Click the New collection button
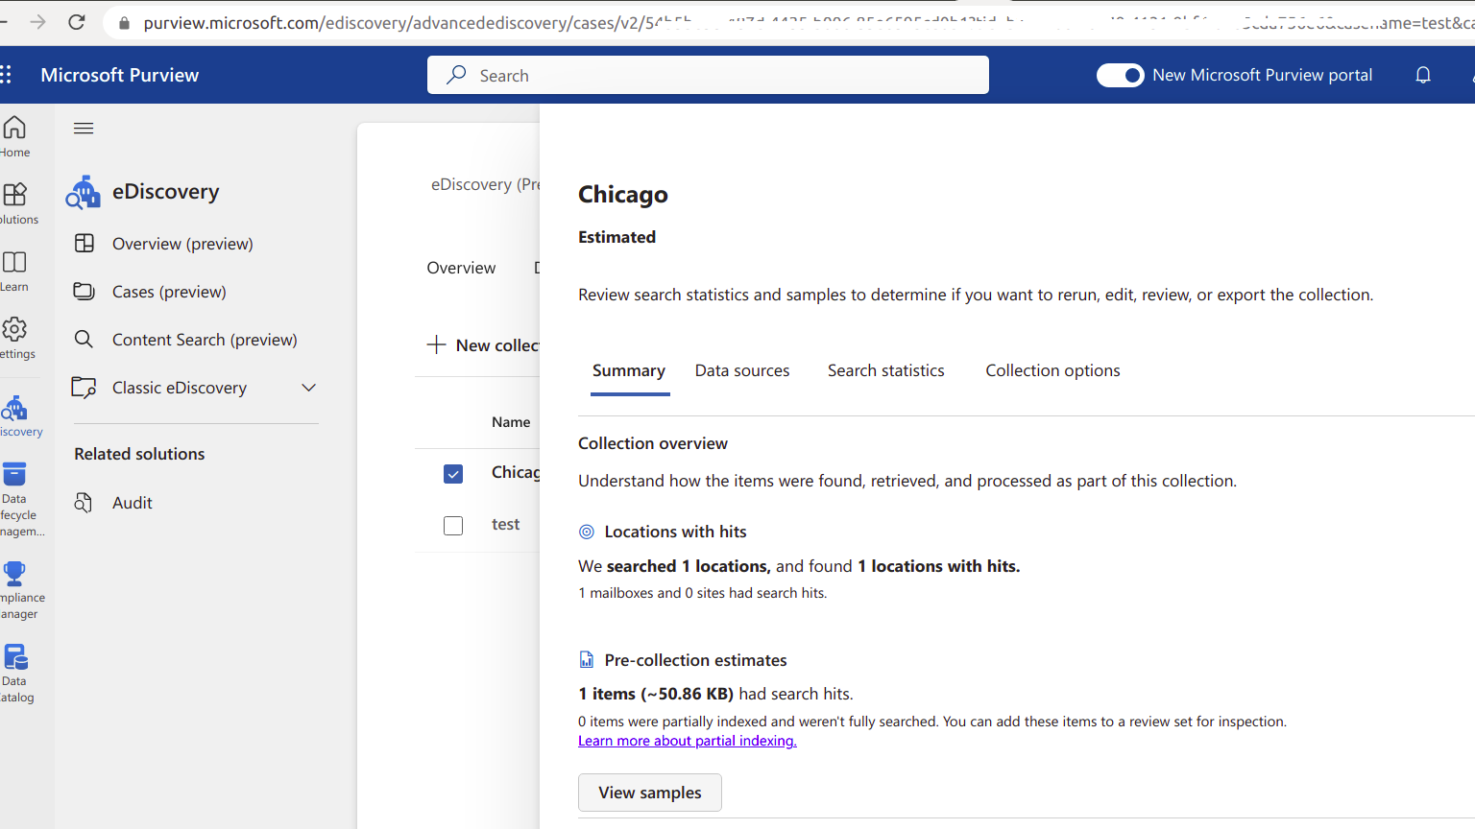Image resolution: width=1475 pixels, height=829 pixels. pos(483,345)
